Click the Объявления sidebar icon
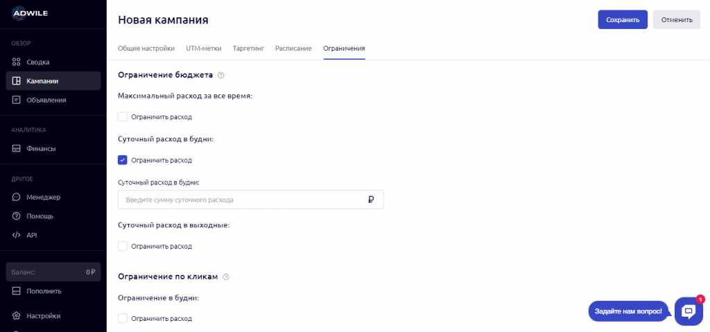 pos(17,100)
